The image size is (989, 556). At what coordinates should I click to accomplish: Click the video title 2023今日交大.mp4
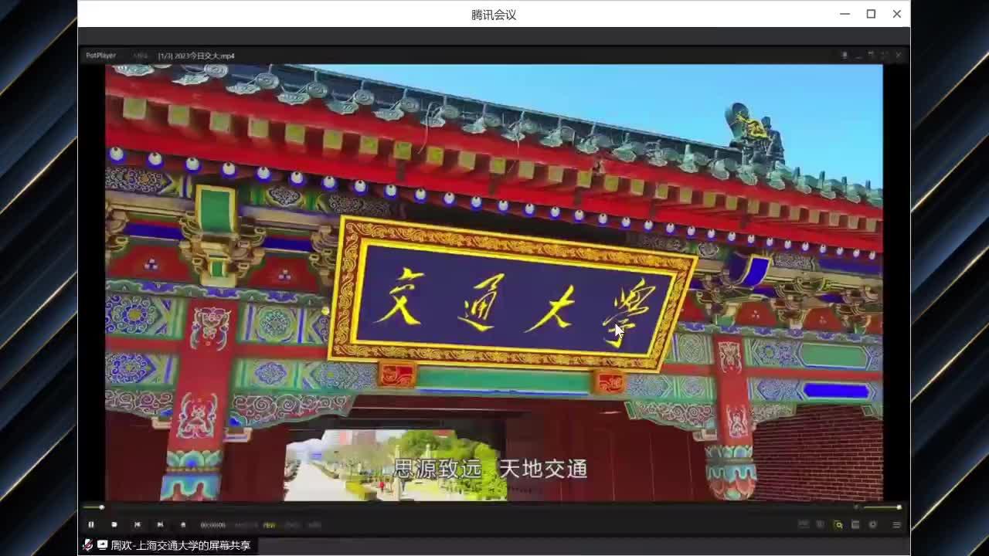pyautogui.click(x=196, y=56)
